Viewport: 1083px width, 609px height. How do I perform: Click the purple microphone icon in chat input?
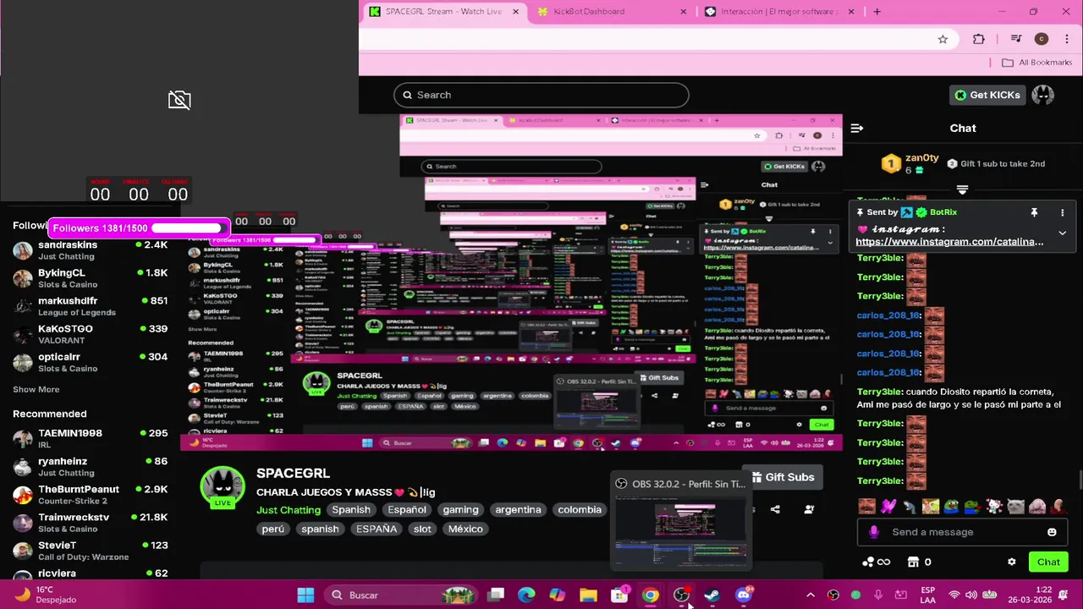pos(874,532)
